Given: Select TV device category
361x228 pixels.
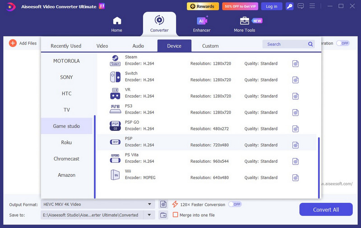Looking at the screenshot, I should coord(66,110).
